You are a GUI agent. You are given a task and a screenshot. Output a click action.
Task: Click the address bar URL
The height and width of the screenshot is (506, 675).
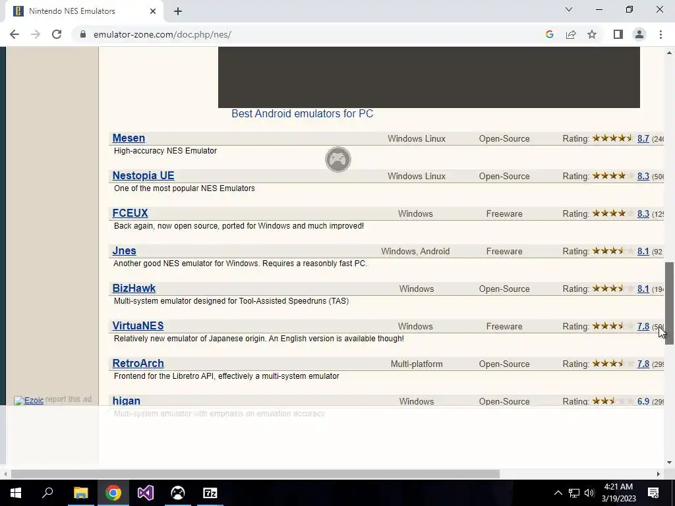click(162, 34)
